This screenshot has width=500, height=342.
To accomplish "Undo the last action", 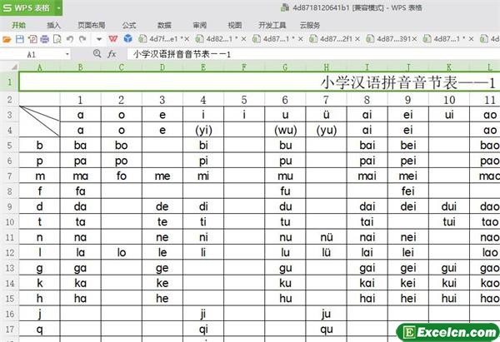I will (70, 39).
